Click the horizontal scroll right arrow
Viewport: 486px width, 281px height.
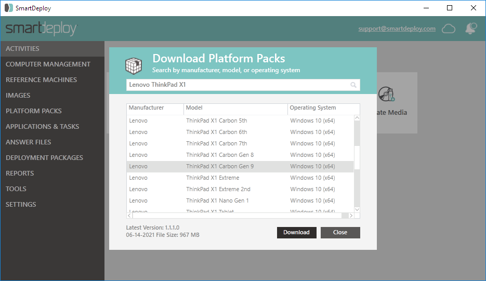tap(351, 216)
